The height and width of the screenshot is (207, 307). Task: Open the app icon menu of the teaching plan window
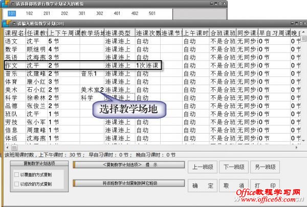click(7, 23)
